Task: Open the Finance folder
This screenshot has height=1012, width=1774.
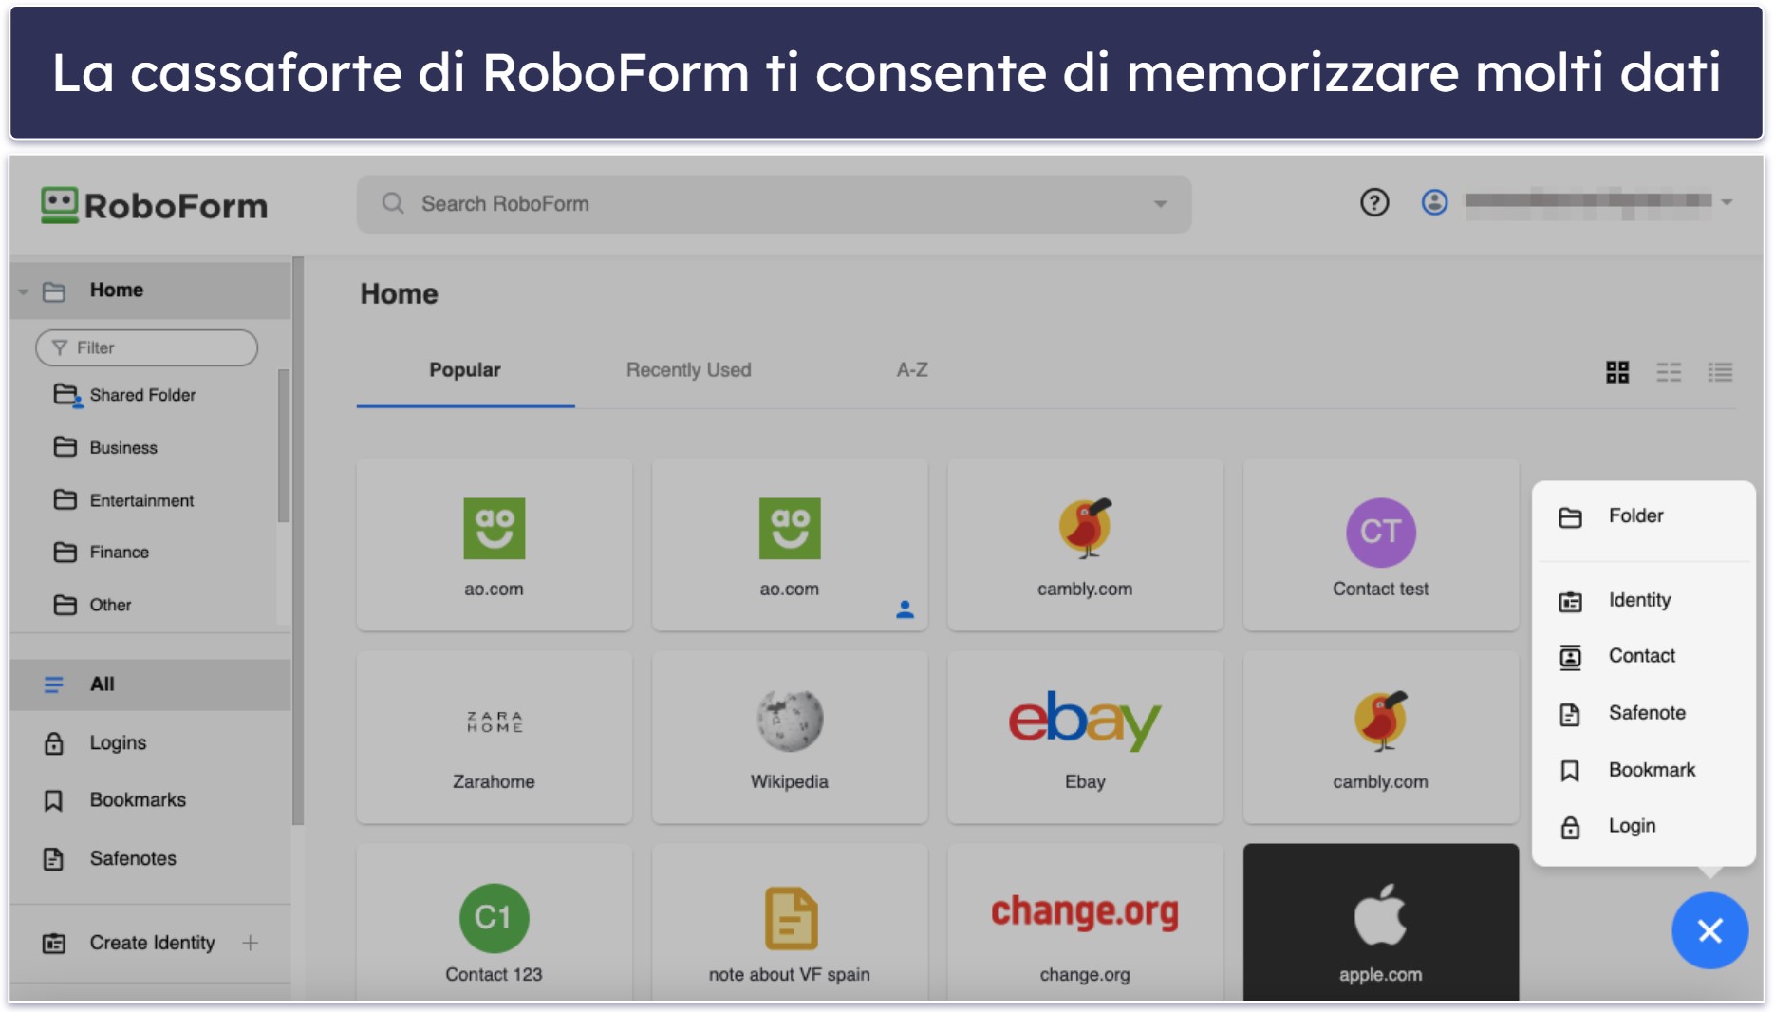Action: (119, 552)
